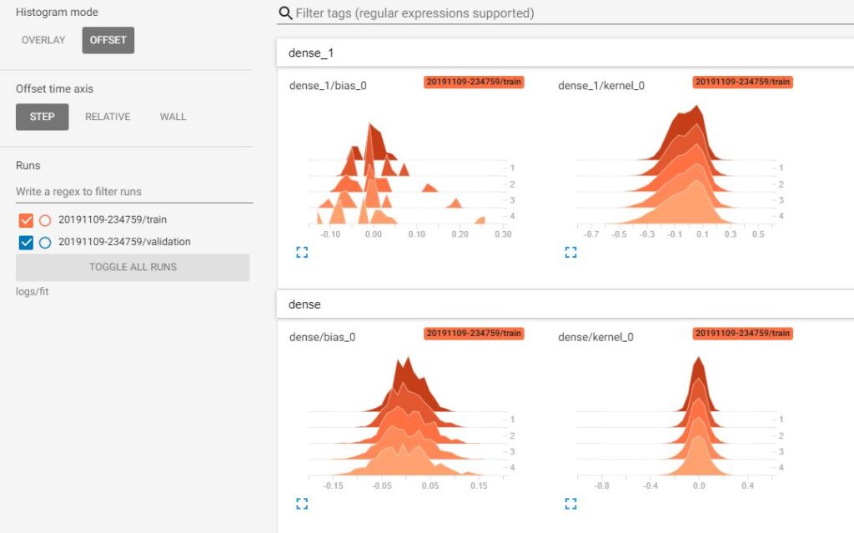Click the train run tag on dense_1/kernel_0
The image size is (854, 533).
pos(743,82)
